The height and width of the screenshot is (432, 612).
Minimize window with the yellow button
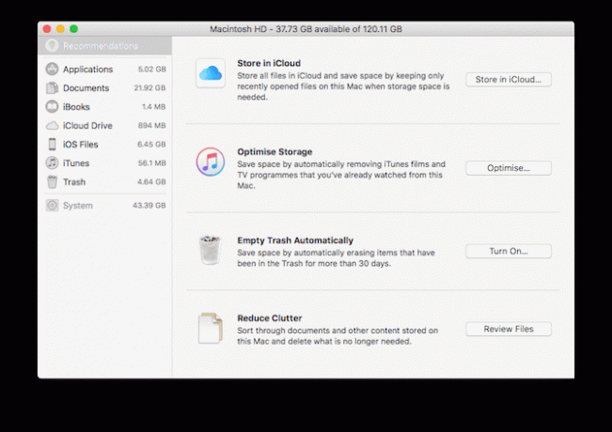(x=60, y=29)
